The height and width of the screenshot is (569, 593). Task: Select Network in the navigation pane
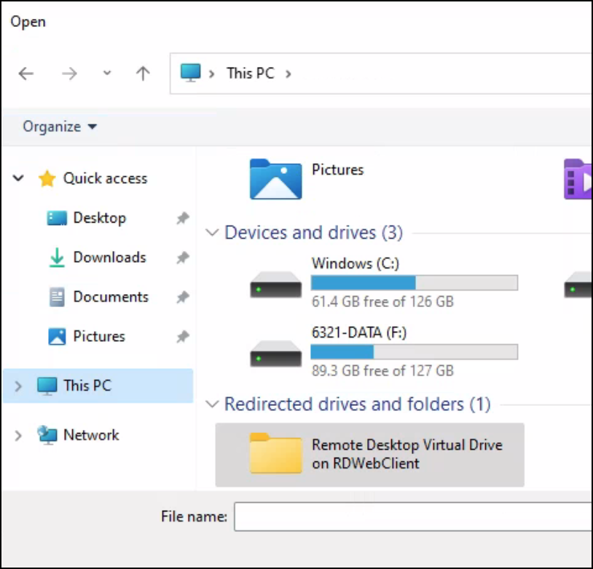pyautogui.click(x=90, y=435)
